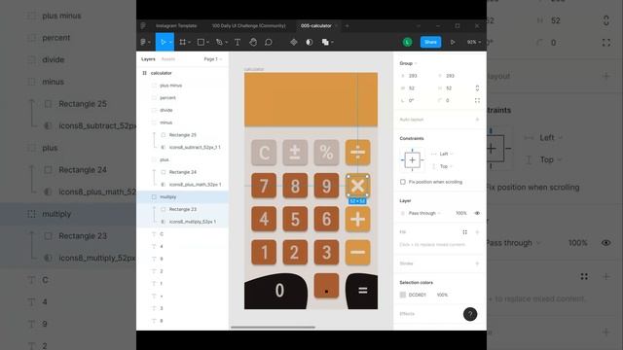Open the Layers panel tab
Screen dimensions: 623x350
(x=148, y=59)
